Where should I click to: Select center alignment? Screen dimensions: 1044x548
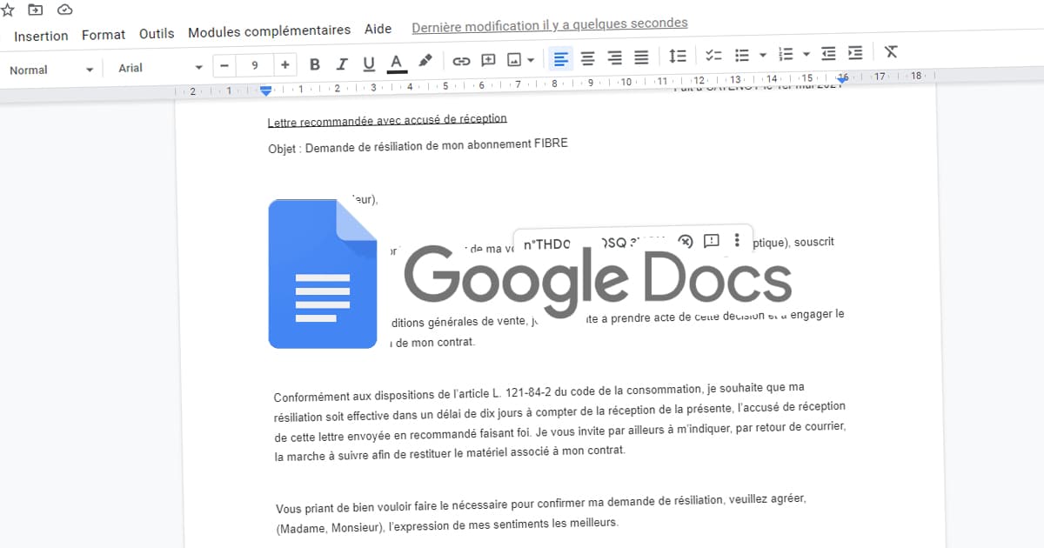tap(588, 58)
